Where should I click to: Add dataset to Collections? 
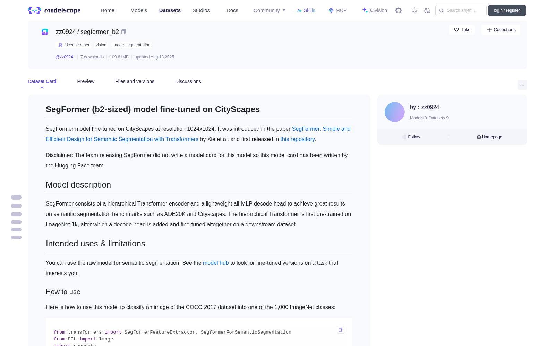coord(501,30)
